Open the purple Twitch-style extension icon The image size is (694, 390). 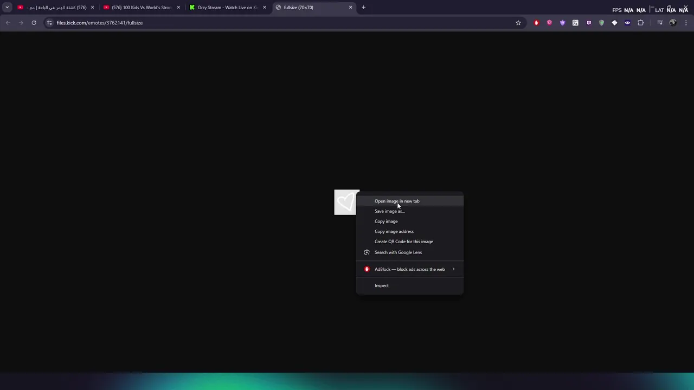pos(588,23)
